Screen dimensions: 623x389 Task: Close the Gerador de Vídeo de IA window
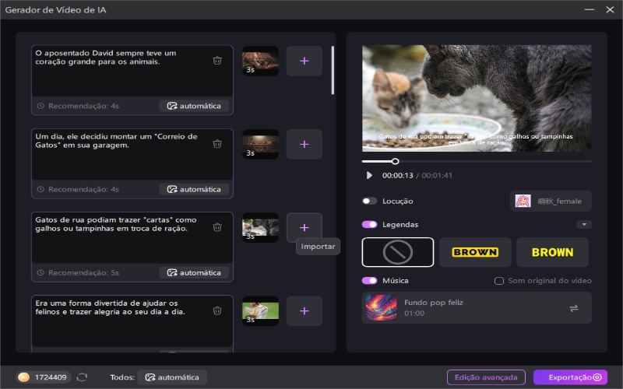[x=610, y=9]
